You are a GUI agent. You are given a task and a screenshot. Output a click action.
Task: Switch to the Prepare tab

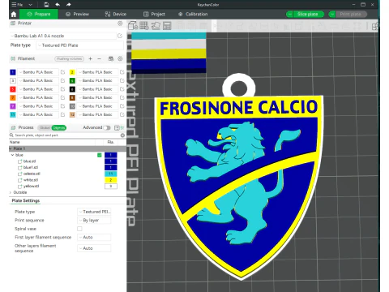click(38, 14)
